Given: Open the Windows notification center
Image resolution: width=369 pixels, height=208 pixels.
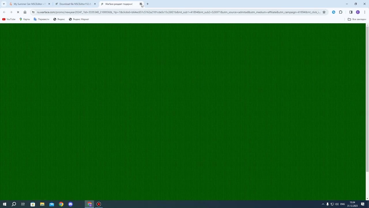Looking at the screenshot, I should tap(363, 204).
